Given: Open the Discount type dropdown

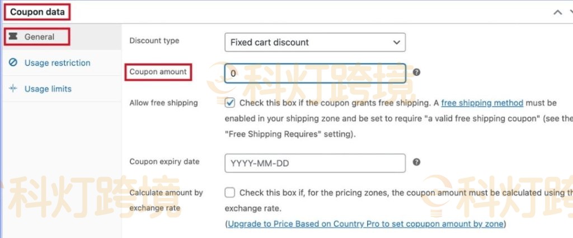Looking at the screenshot, I should [x=314, y=42].
